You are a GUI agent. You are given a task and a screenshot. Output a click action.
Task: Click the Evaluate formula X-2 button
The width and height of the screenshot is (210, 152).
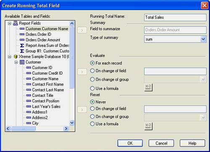(x=148, y=87)
